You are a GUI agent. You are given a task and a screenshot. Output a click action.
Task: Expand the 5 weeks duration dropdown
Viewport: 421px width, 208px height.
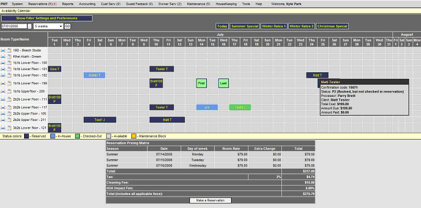48,26
